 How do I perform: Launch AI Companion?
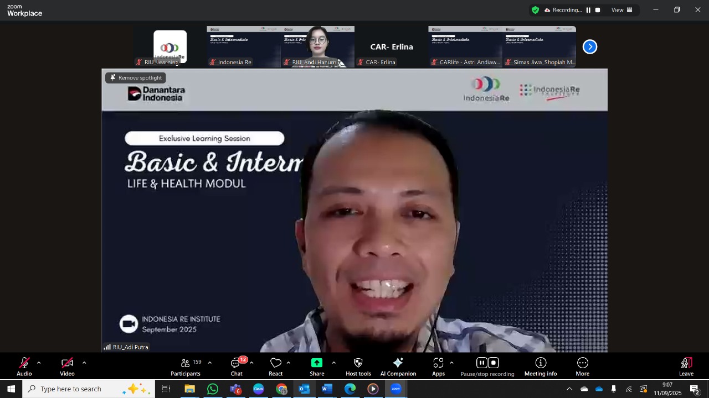(398, 363)
